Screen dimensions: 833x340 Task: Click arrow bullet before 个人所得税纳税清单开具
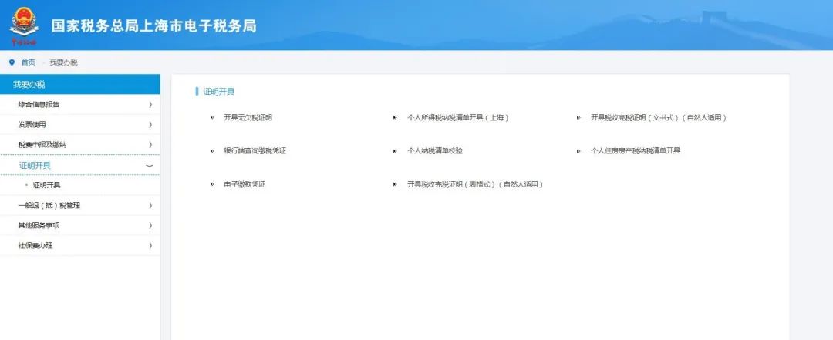(x=395, y=118)
